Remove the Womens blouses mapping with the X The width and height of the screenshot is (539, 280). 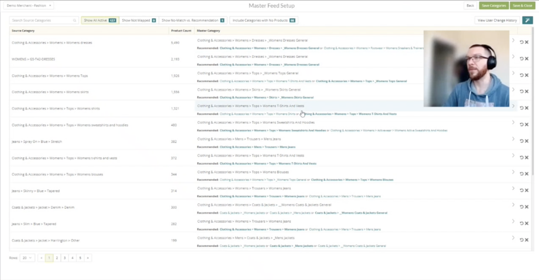526,174
